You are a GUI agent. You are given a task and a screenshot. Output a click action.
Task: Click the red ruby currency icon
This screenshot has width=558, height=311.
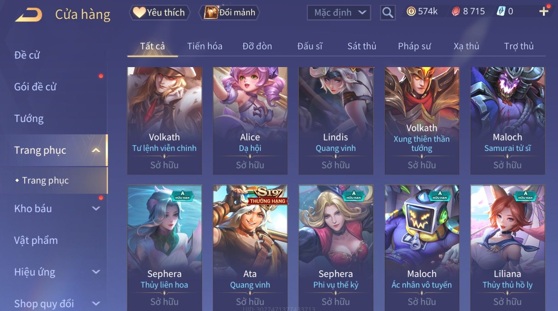456,12
